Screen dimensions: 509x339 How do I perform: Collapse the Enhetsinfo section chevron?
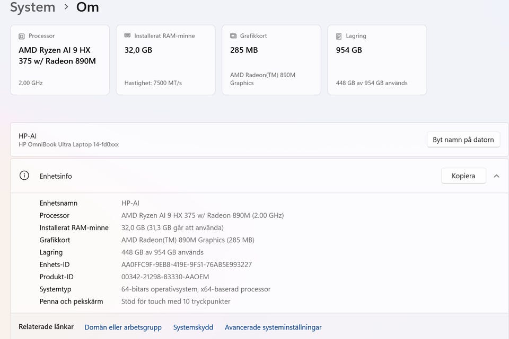(496, 176)
